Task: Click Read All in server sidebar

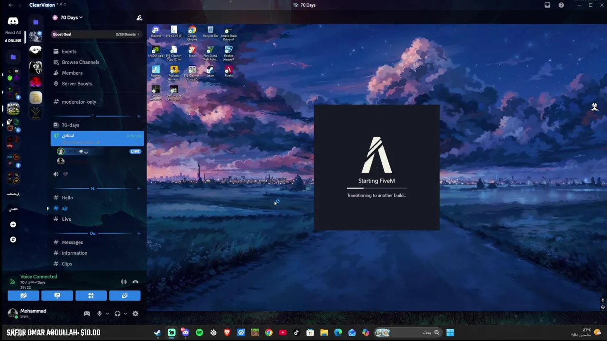Action: (x=13, y=33)
